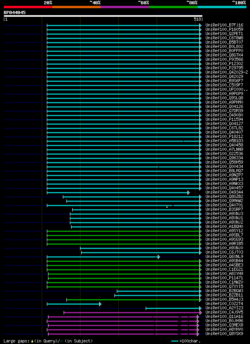
Task: Select label UniRef100_P12302
Action: [224, 64]
